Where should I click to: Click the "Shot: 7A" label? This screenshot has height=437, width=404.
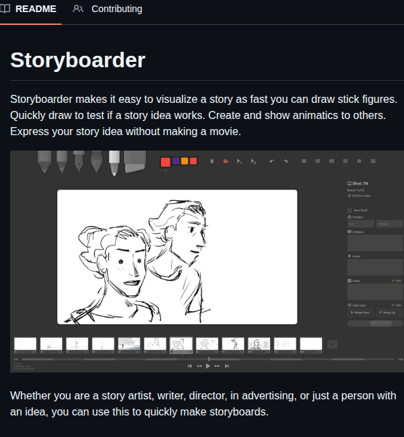(360, 184)
